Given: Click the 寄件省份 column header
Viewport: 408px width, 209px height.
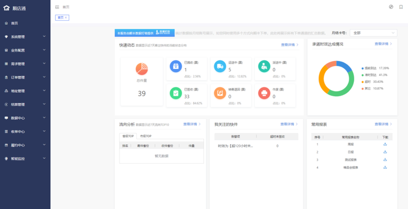Looking at the screenshot, I should tap(143, 146).
